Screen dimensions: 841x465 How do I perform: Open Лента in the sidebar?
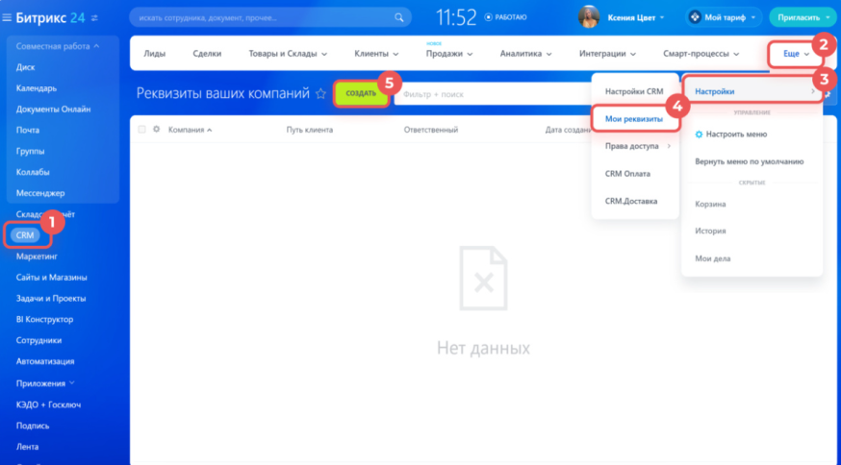pos(27,446)
